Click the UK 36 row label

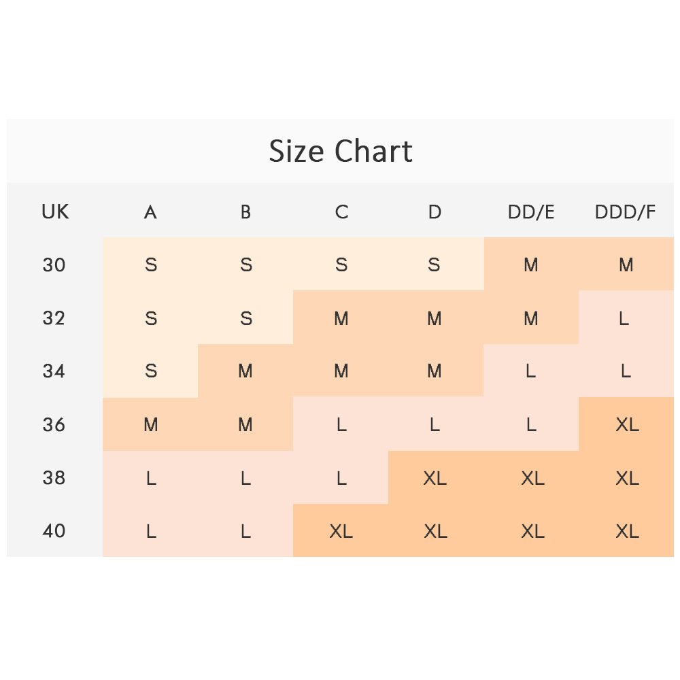(54, 424)
